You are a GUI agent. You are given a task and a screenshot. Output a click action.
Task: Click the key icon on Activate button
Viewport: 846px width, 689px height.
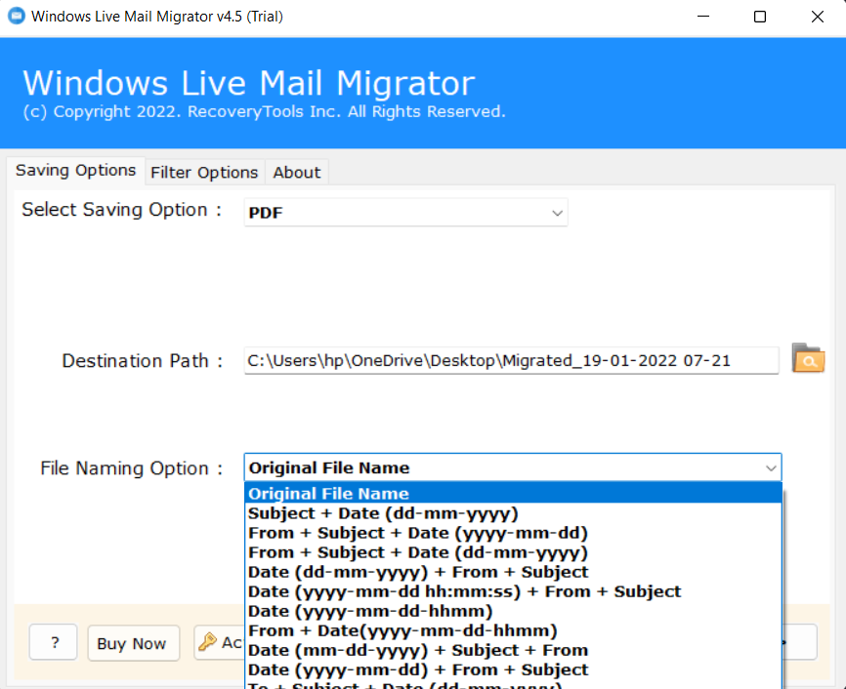(207, 641)
